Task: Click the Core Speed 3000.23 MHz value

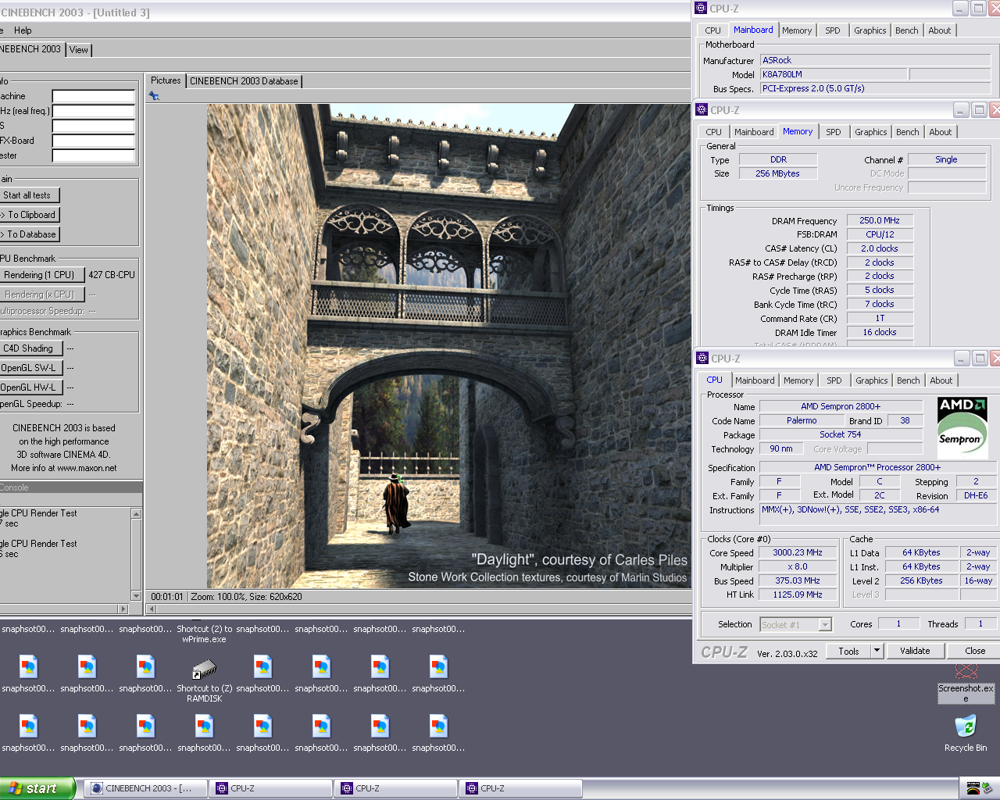Action: tap(798, 552)
